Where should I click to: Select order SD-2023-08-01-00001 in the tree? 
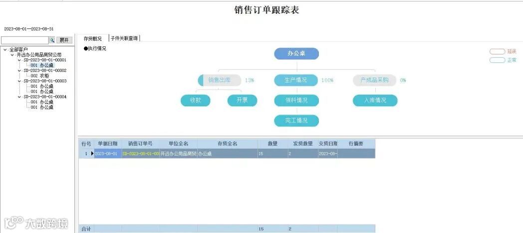pyautogui.click(x=45, y=60)
